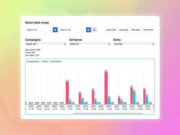Select the This month range button
180x135 pixels.
[x=148, y=30]
